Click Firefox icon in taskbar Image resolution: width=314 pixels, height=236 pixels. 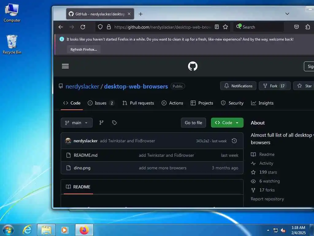[x=84, y=230]
